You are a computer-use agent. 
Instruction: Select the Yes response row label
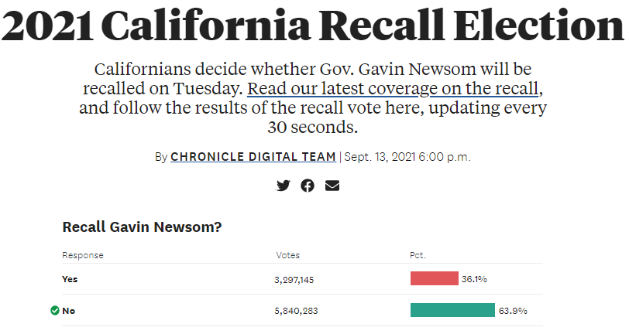(70, 279)
